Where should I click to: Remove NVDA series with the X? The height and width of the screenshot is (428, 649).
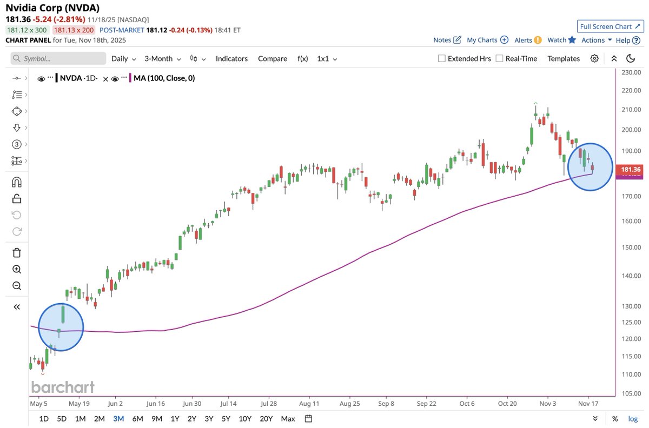click(x=104, y=78)
